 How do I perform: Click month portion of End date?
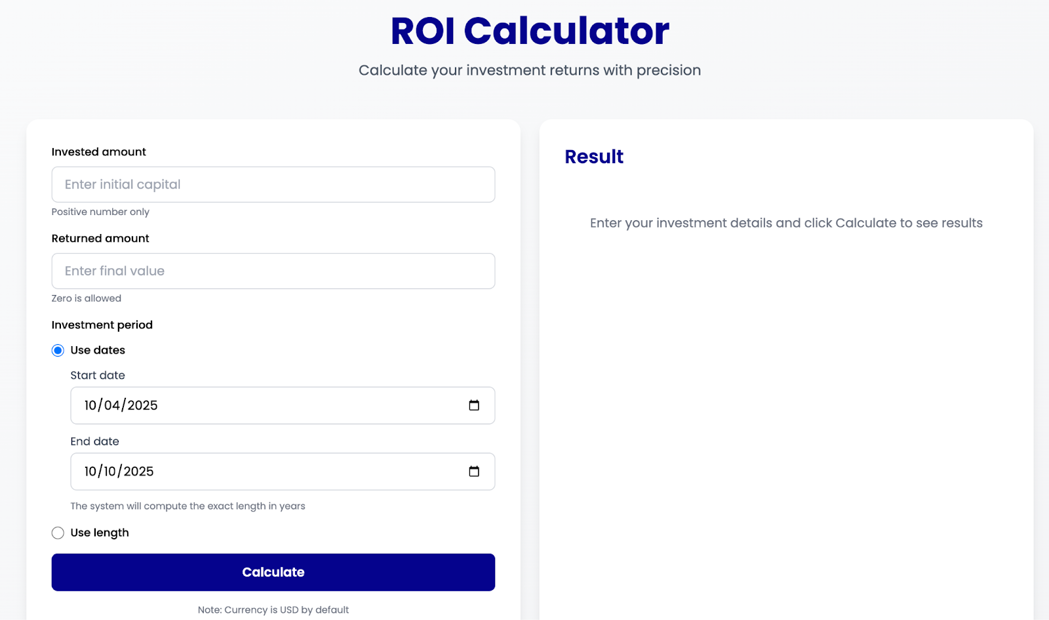point(90,471)
